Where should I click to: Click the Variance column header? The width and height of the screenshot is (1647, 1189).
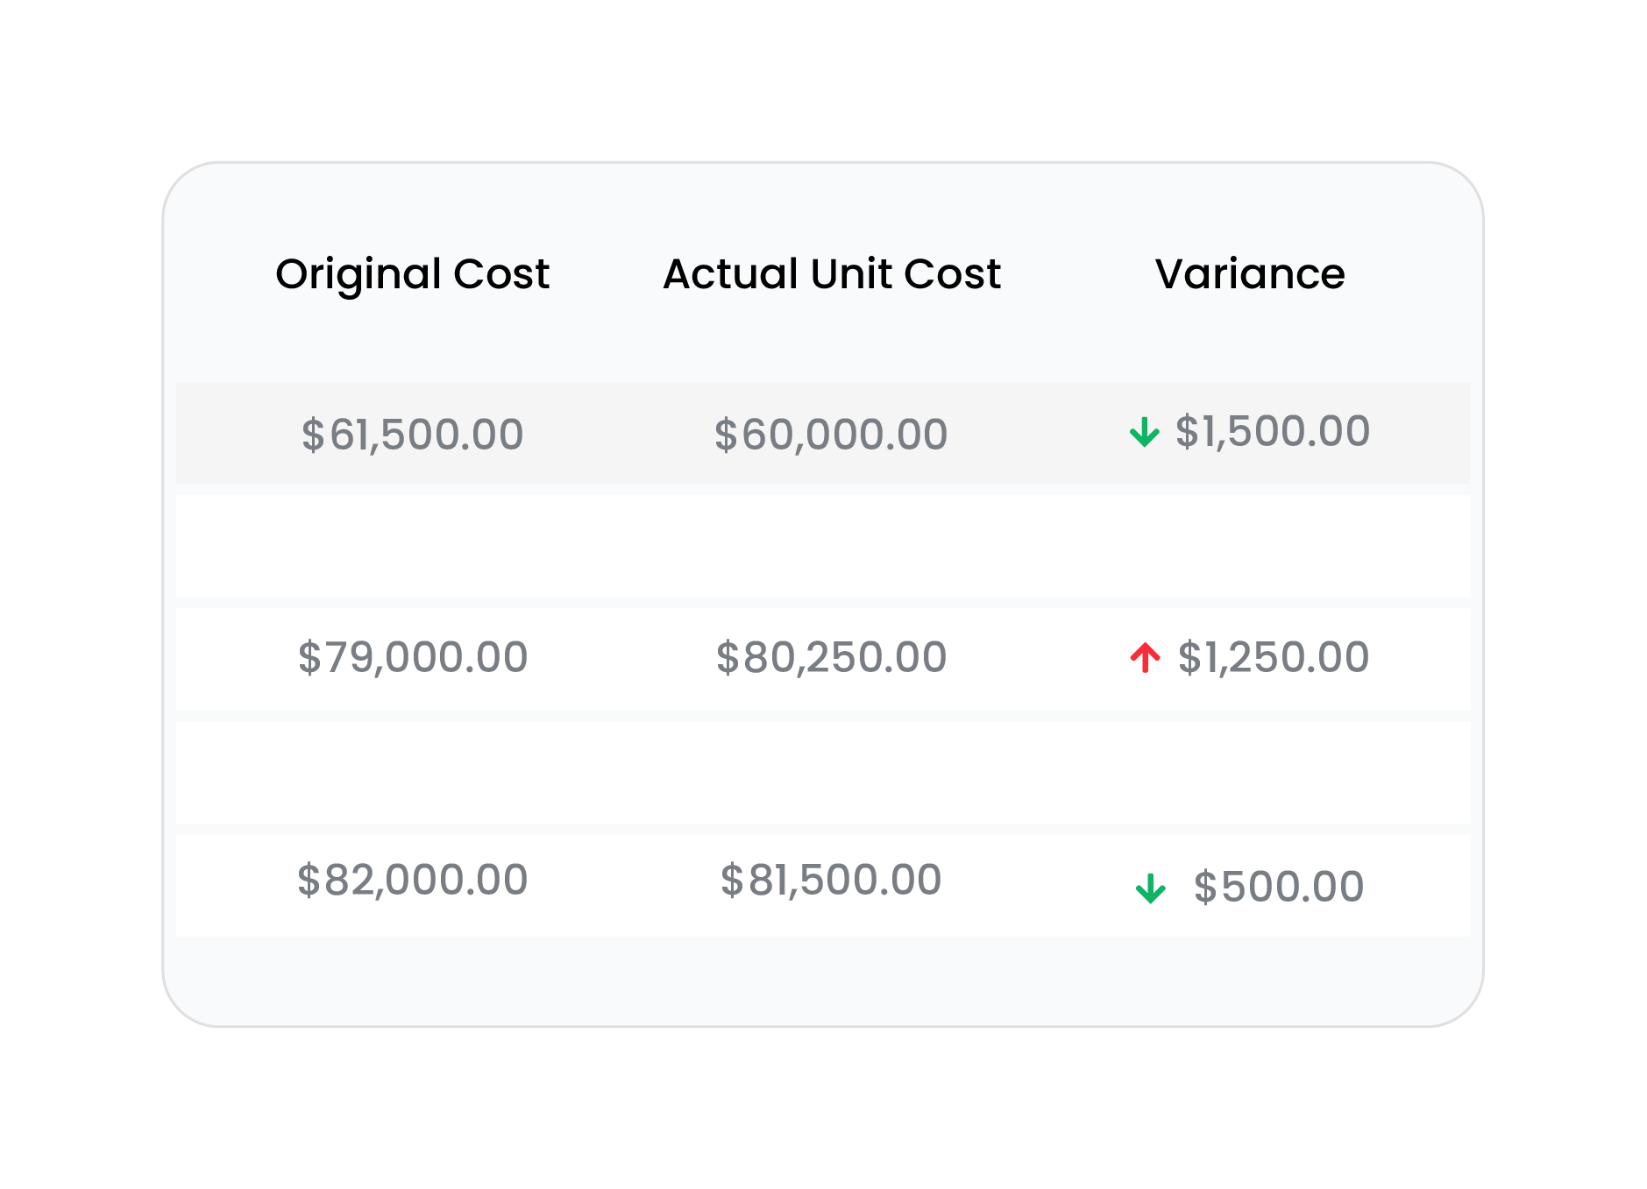pyautogui.click(x=1249, y=274)
